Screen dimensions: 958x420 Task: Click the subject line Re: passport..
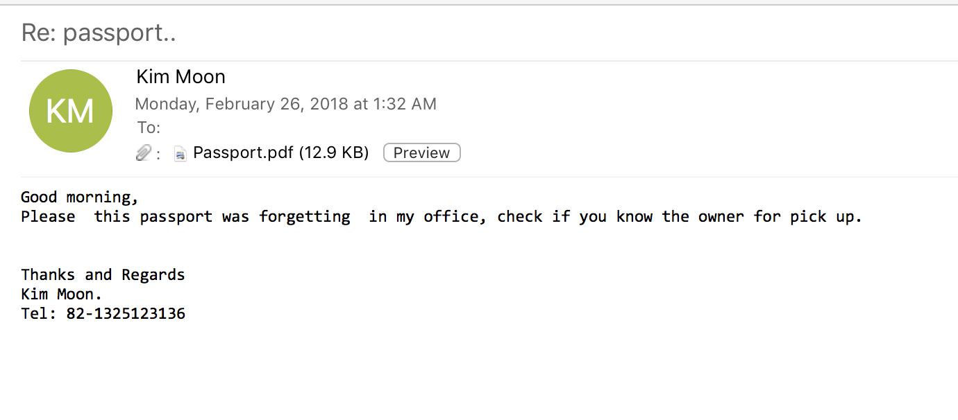pyautogui.click(x=98, y=33)
